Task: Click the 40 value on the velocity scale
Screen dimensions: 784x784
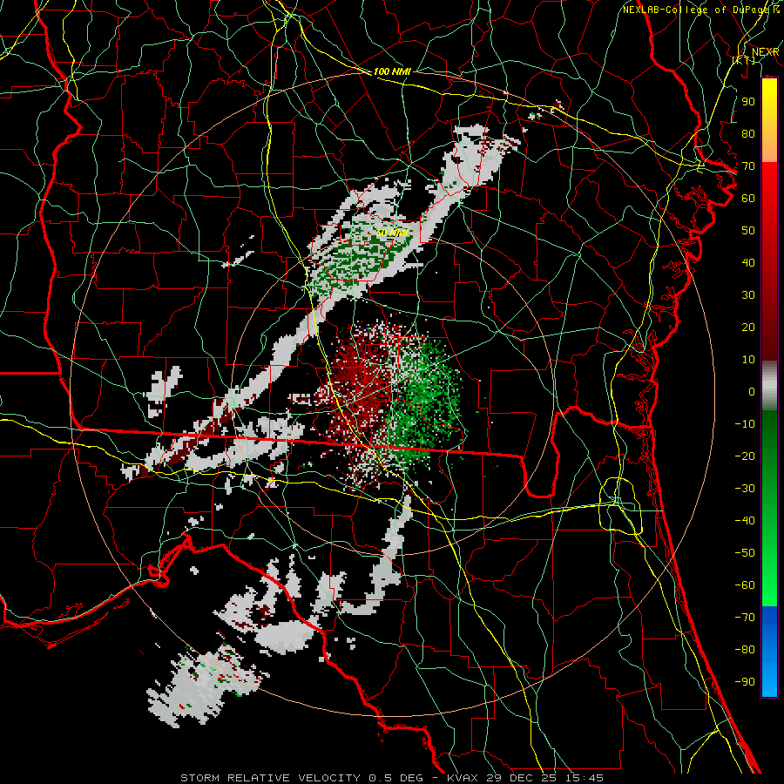Action: pyautogui.click(x=748, y=262)
